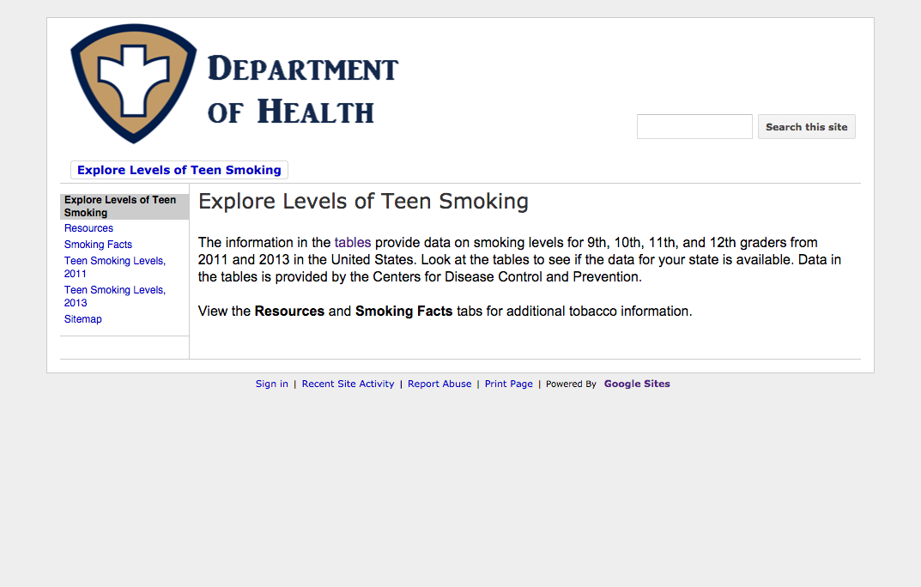Viewport: 921px width, 587px height.
Task: Open Teen Smoking Levels, 2011 page
Action: (x=114, y=267)
